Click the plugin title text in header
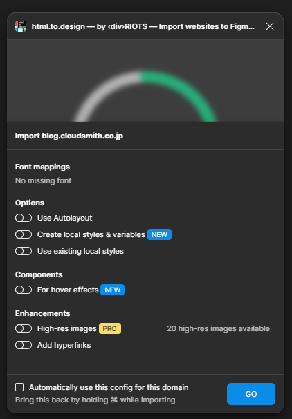The height and width of the screenshot is (419, 292). [143, 26]
